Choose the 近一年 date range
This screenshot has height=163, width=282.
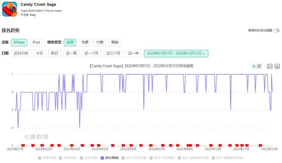point(133,53)
